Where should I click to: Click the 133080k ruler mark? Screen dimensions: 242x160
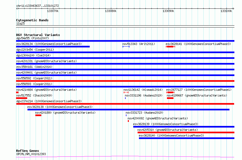point(111,11)
